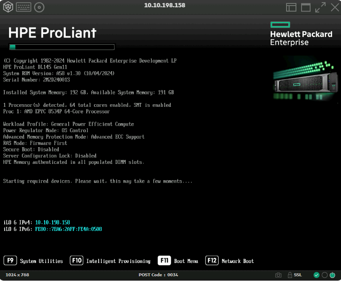Click the iLO 6 IPv6 address FE80::7EA6:2AFF:FE4A:0508
Screen dimensions: 341x281
[x=69, y=229]
